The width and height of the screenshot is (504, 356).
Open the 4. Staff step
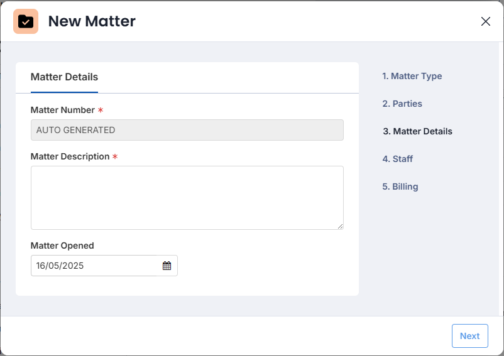398,159
